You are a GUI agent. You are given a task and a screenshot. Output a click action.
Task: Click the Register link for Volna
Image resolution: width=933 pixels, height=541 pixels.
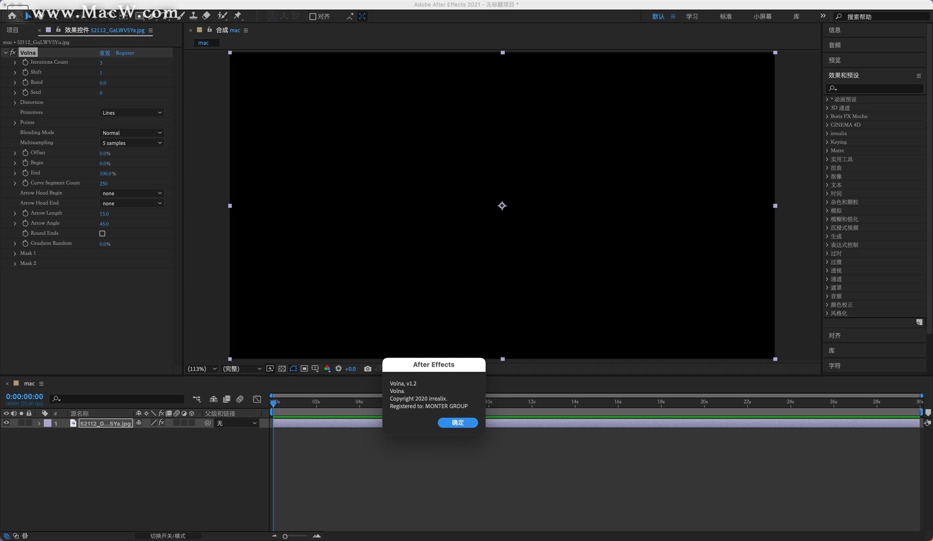click(124, 53)
